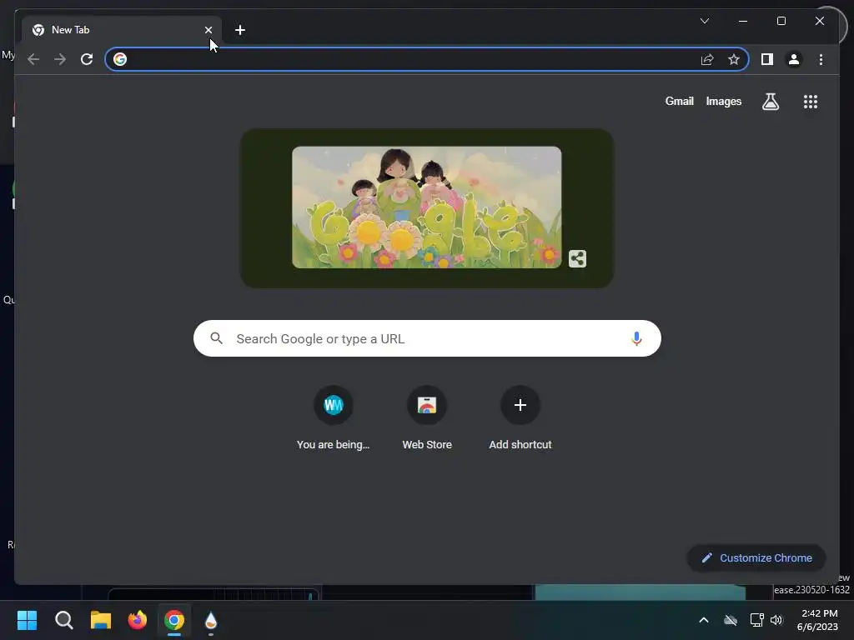Open the Google Doodle image
Image resolution: width=854 pixels, height=640 pixels.
426,207
